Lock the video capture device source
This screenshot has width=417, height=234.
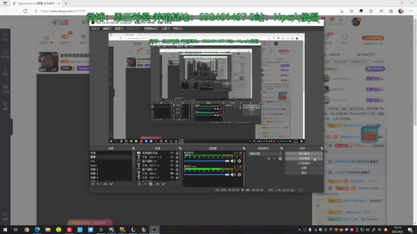click(177, 153)
